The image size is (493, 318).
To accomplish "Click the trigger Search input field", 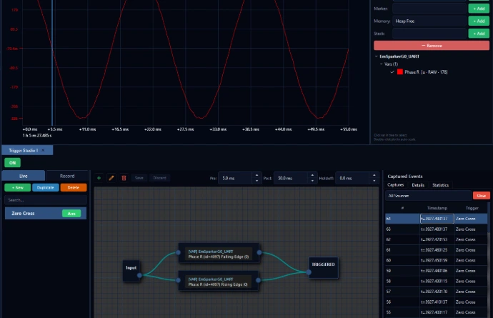I will pyautogui.click(x=46, y=200).
